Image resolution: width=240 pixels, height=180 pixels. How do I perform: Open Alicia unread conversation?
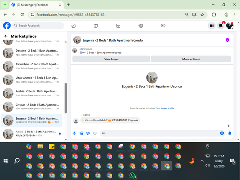pos(32,133)
